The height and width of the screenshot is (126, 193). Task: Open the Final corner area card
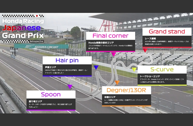(111, 42)
